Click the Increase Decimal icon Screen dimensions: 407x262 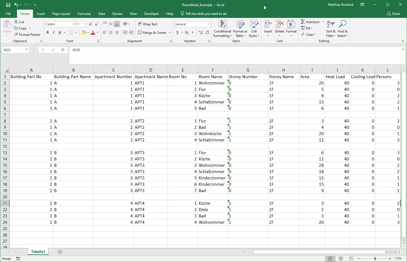click(201, 32)
